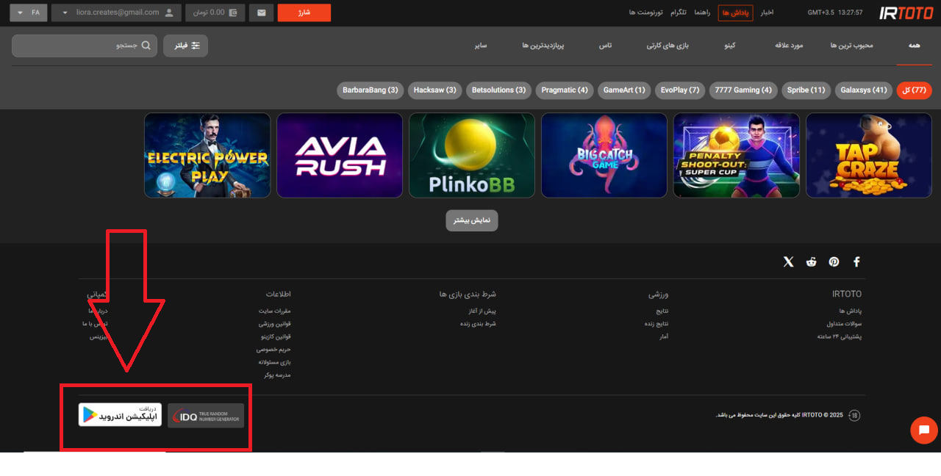Open the Pinterest social link
The width and height of the screenshot is (941, 476).
834,262
